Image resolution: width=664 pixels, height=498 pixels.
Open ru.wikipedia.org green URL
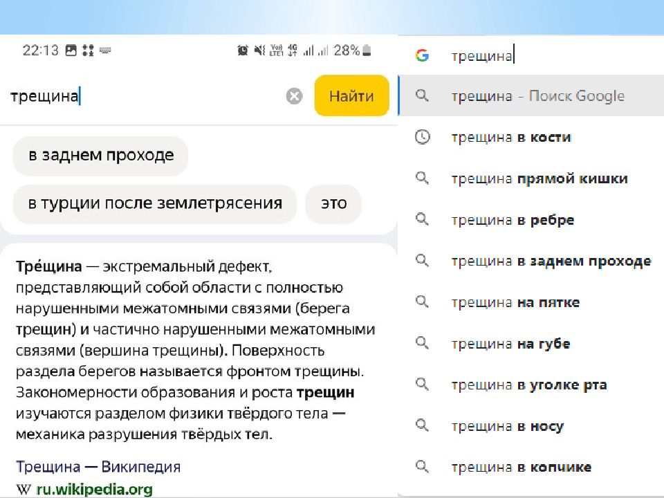(x=94, y=489)
